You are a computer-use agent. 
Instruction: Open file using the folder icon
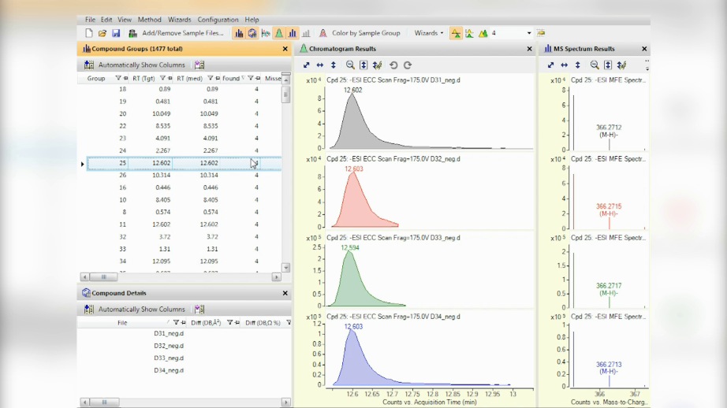[x=103, y=33]
